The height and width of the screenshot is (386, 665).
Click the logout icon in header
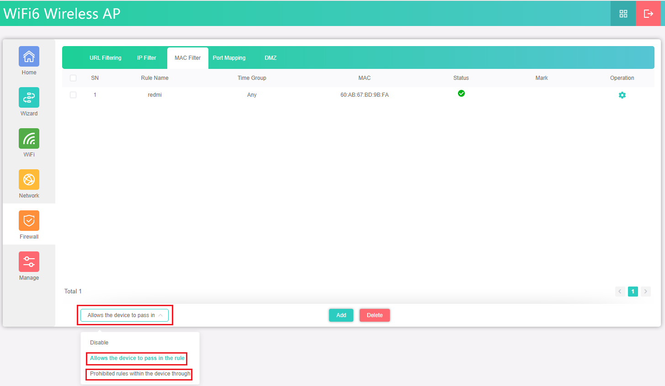(648, 14)
